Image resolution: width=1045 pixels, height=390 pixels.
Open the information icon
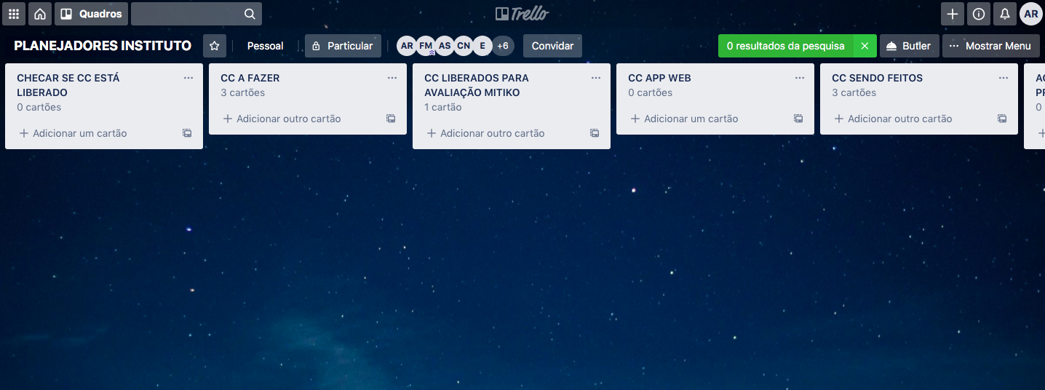tap(979, 14)
